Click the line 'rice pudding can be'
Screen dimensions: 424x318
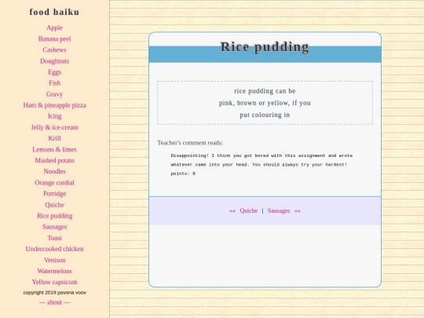(x=265, y=91)
